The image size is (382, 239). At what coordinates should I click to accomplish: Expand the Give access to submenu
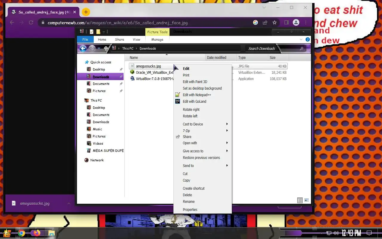pos(203,151)
